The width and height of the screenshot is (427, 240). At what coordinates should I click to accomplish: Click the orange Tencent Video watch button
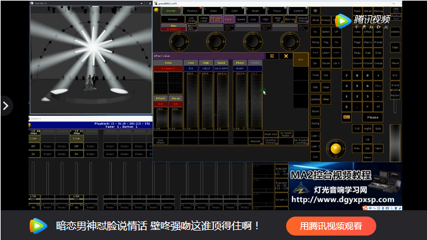click(331, 226)
